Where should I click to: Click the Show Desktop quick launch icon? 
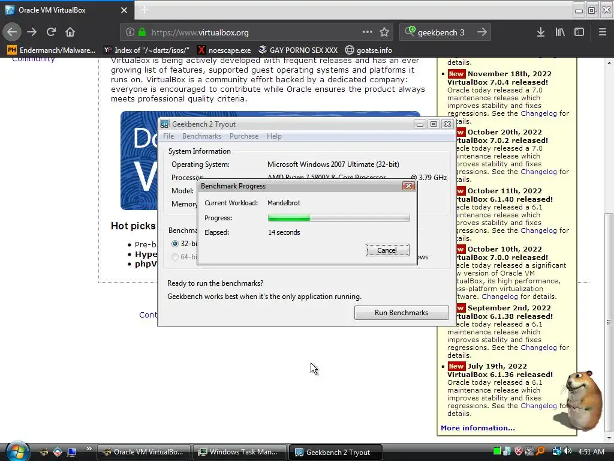[72, 452]
